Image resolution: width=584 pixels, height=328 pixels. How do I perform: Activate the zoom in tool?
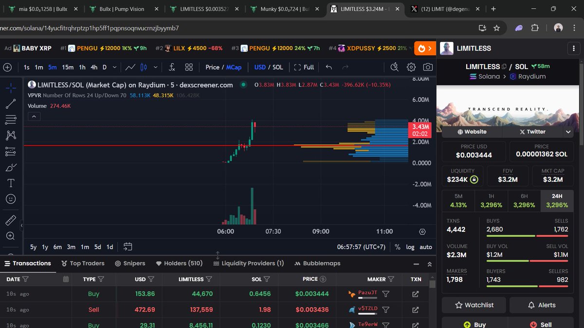coord(11,236)
